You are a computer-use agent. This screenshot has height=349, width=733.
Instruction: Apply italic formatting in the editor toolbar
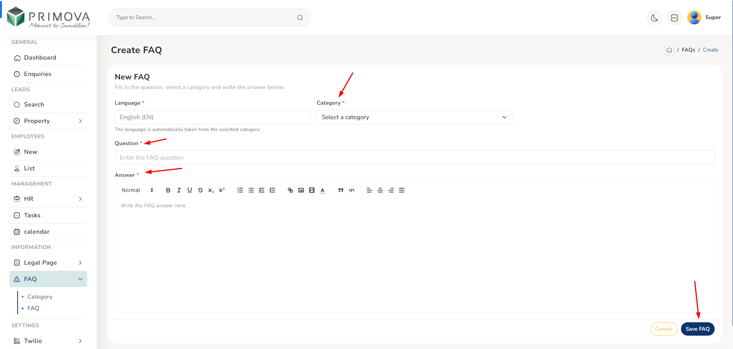(179, 190)
